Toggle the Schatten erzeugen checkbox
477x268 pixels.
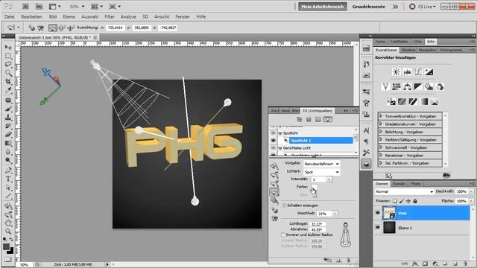click(284, 205)
